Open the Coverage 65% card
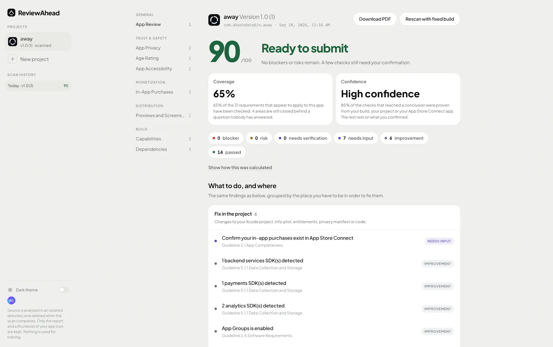The image size is (553, 347). 270,99
